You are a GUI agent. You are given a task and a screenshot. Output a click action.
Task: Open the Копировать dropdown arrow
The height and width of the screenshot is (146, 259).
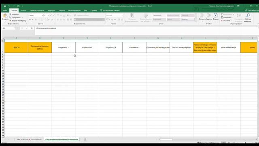pos(22,17)
